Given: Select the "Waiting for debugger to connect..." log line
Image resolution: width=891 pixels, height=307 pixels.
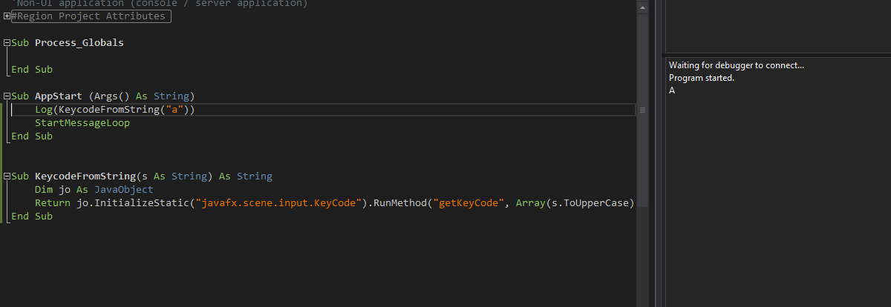Looking at the screenshot, I should click(x=737, y=65).
